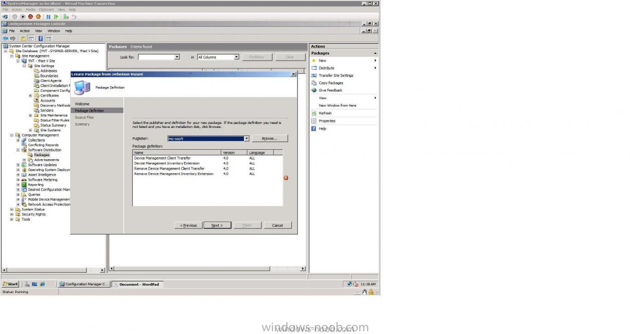This screenshot has height=334, width=630.
Task: Click the Ctrl+Alt+Del icon in VM toolbar
Action: 6,17
